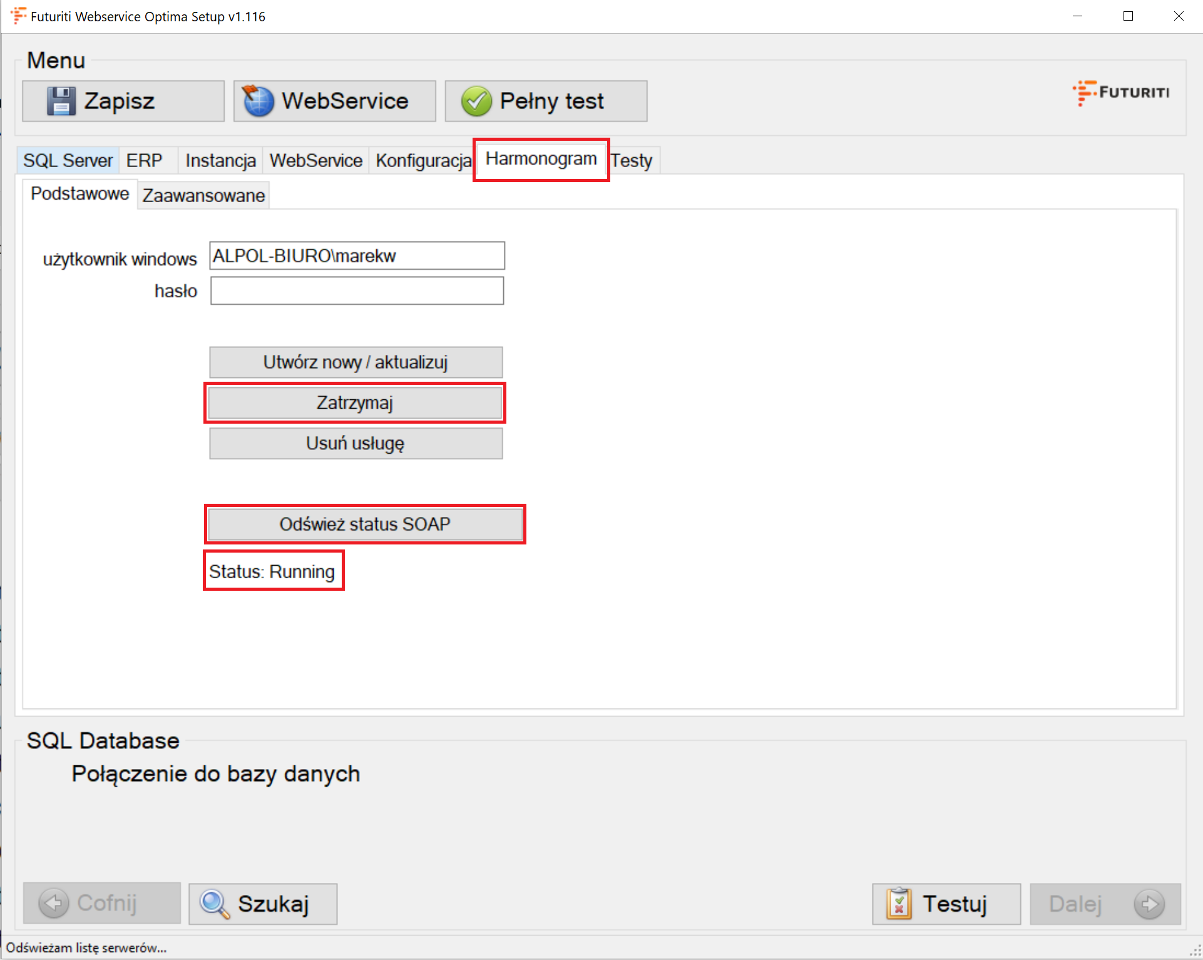Open the ERP tab
This screenshot has height=960, width=1203.
point(144,161)
